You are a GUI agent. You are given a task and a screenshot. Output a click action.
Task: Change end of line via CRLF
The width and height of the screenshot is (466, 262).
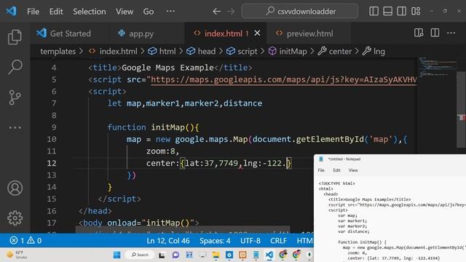point(278,241)
